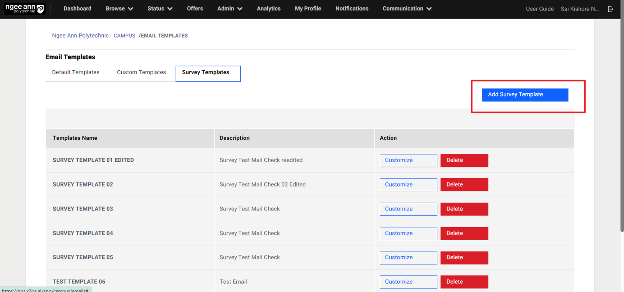This screenshot has width=624, height=292.
Task: Select the Survey Templates tab
Action: tap(208, 73)
